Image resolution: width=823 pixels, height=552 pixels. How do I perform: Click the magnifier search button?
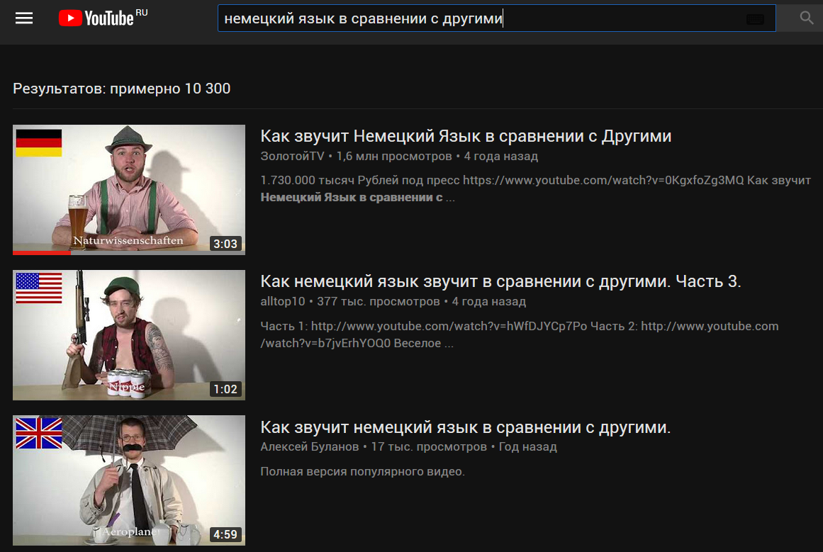[806, 18]
